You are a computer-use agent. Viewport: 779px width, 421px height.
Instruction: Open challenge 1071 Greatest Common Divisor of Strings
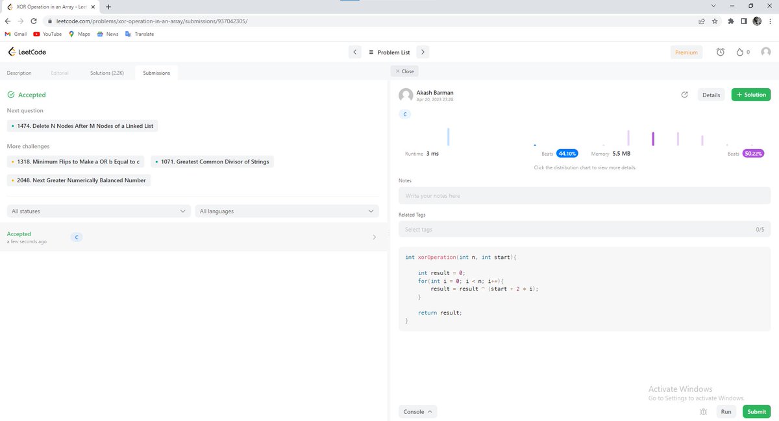click(x=212, y=162)
